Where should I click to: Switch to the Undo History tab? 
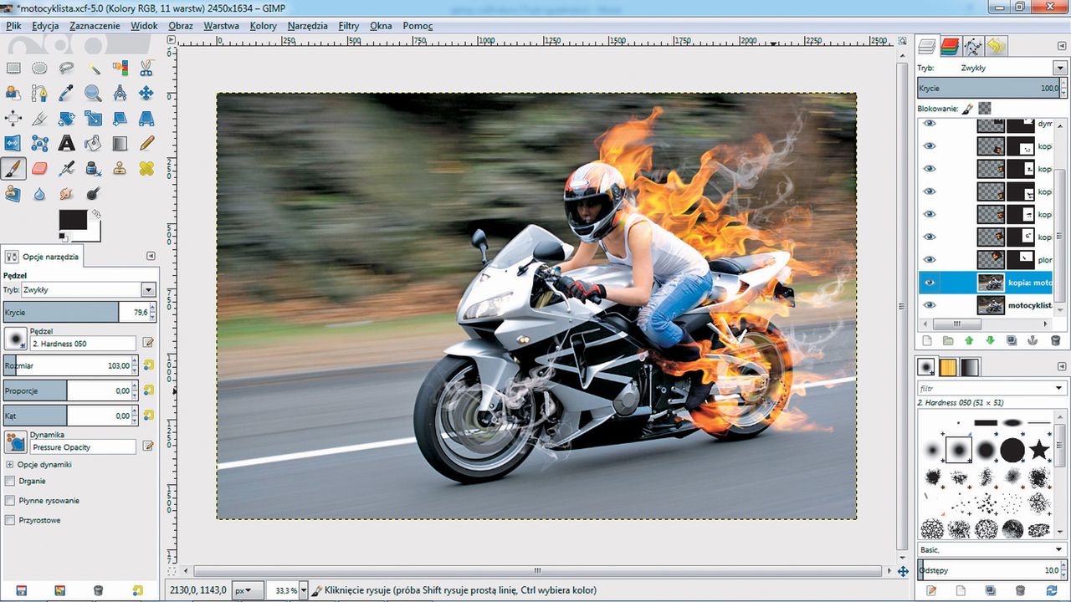[996, 46]
